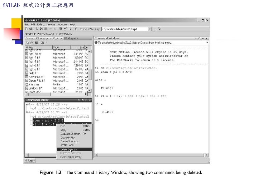Choose Cut in the context menu
The height and width of the screenshot is (193, 258).
[x=75, y=126]
